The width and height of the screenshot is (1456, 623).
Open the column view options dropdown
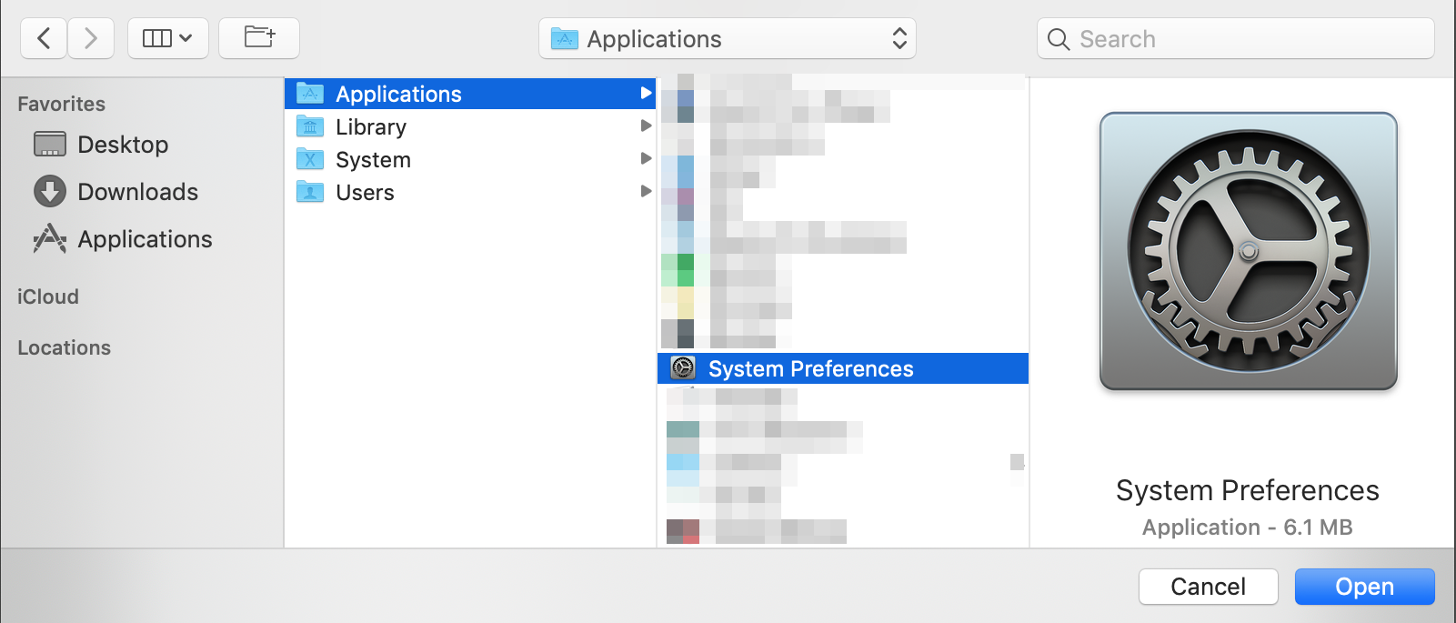click(168, 38)
